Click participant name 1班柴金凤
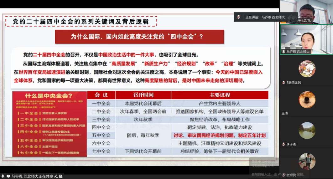This screenshot has height=179, width=333. (x=294, y=83)
